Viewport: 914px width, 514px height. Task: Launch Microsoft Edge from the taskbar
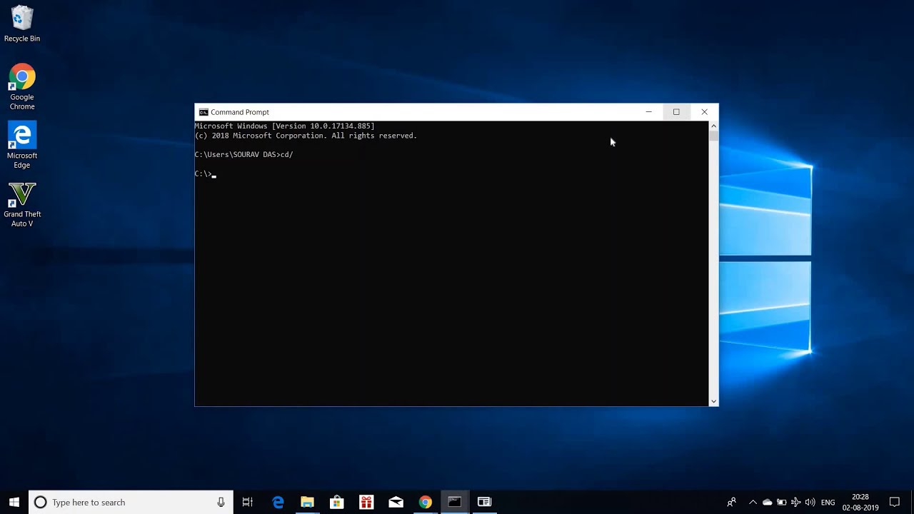point(278,502)
